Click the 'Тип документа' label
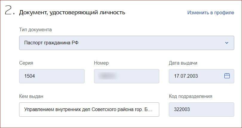Viewport: 242px width, 128px height. 35,30
